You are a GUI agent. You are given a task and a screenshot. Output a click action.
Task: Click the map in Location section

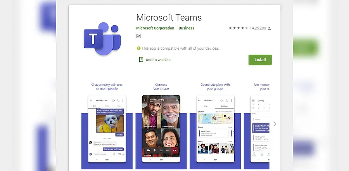[215, 118]
